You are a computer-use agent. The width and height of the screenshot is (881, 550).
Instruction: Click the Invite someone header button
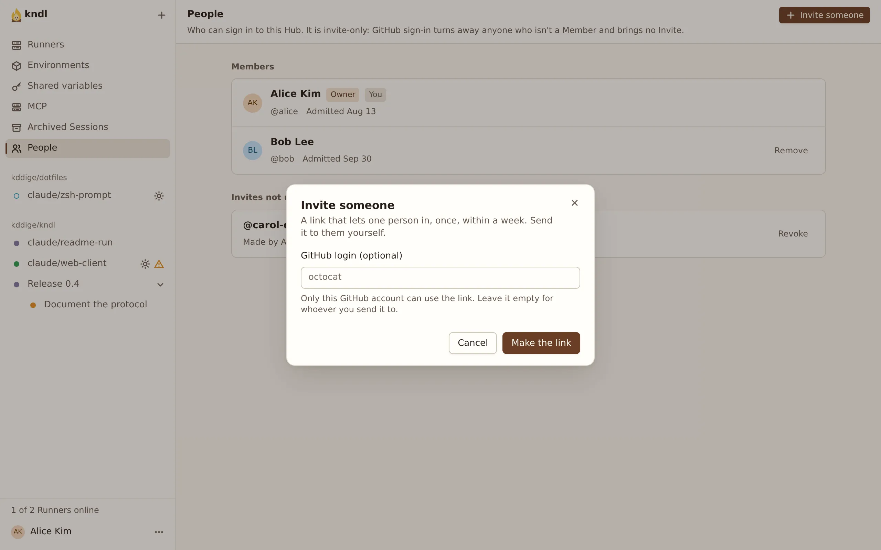824,15
